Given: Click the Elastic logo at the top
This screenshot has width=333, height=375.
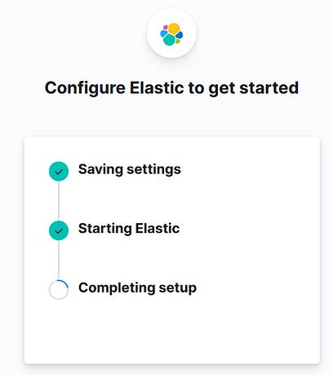Looking at the screenshot, I should (x=171, y=34).
